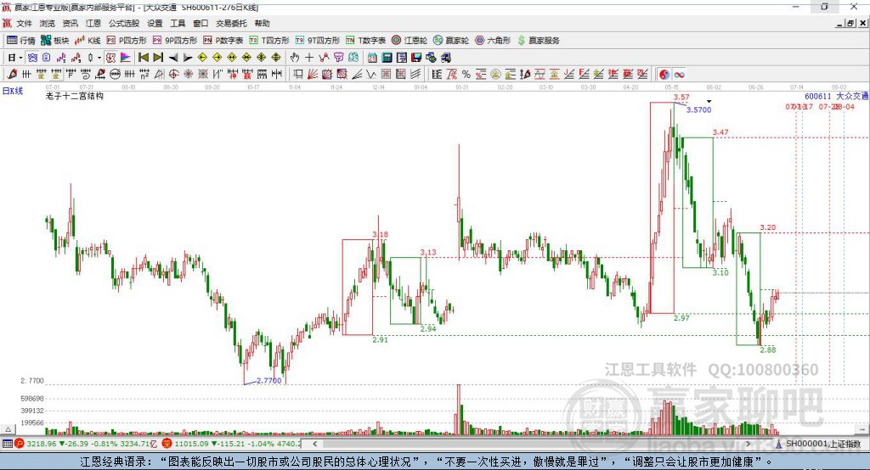Screen dimensions: 870x470
Task: Click the Shenzhen index badge icon
Action: pos(167,444)
